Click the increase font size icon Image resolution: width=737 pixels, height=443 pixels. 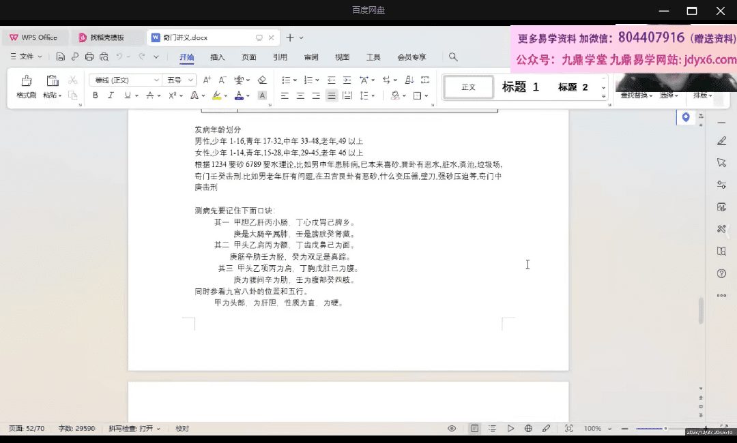207,80
